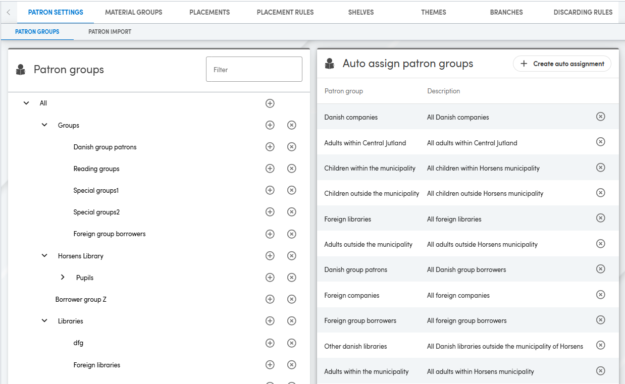Go to the Shelves tab
Screen dimensions: 625x384
pos(361,12)
